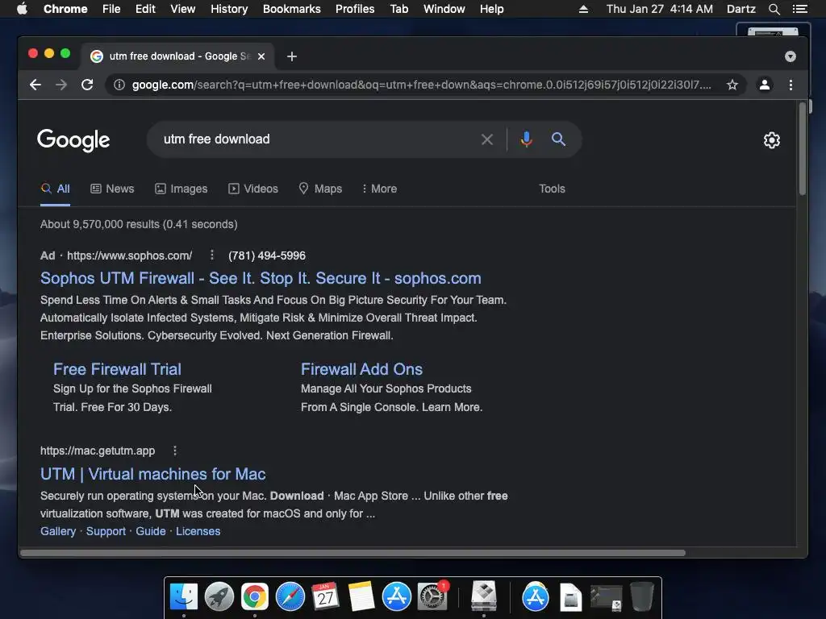Open Safari from the Dock
The width and height of the screenshot is (826, 619).
(x=290, y=597)
